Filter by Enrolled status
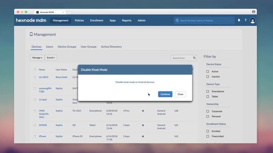Image resolution: width=273 pixels, height=153 pixels. tap(208, 131)
